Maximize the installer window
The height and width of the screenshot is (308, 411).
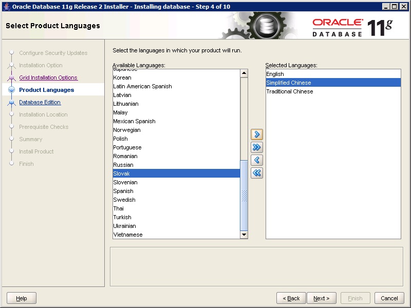point(394,7)
